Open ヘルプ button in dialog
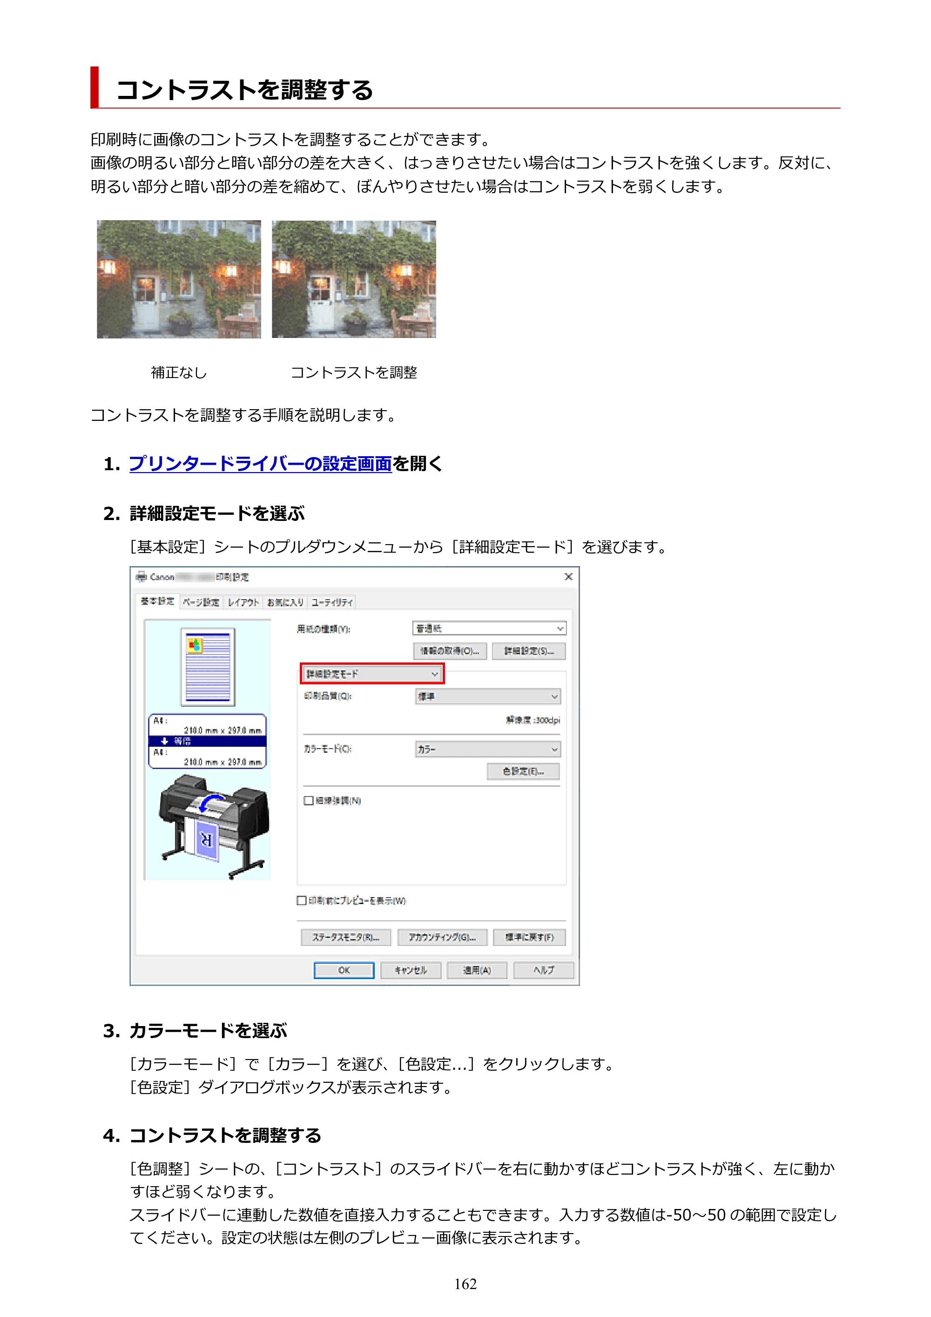 (544, 970)
